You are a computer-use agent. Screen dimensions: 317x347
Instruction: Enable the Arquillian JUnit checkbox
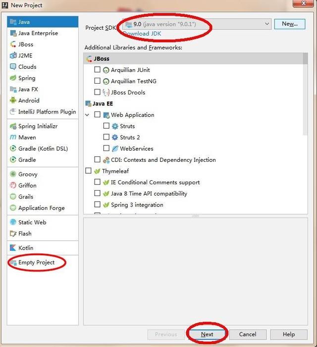tap(97, 69)
